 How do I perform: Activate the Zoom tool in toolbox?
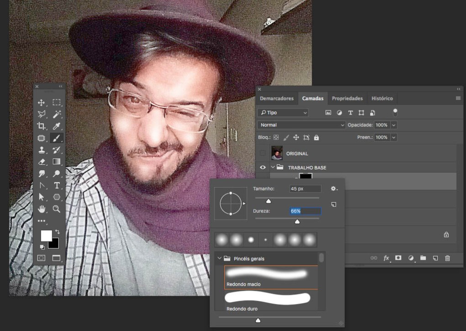point(57,209)
